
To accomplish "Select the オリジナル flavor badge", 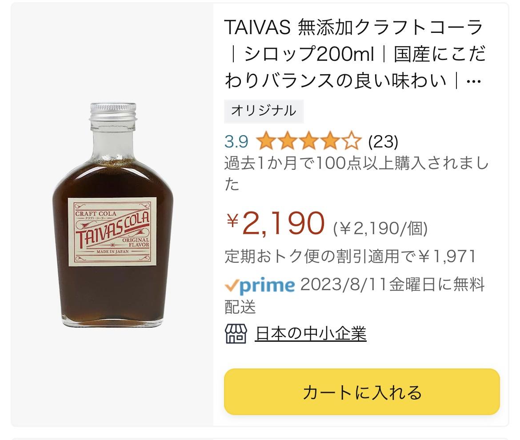I will click(x=264, y=111).
